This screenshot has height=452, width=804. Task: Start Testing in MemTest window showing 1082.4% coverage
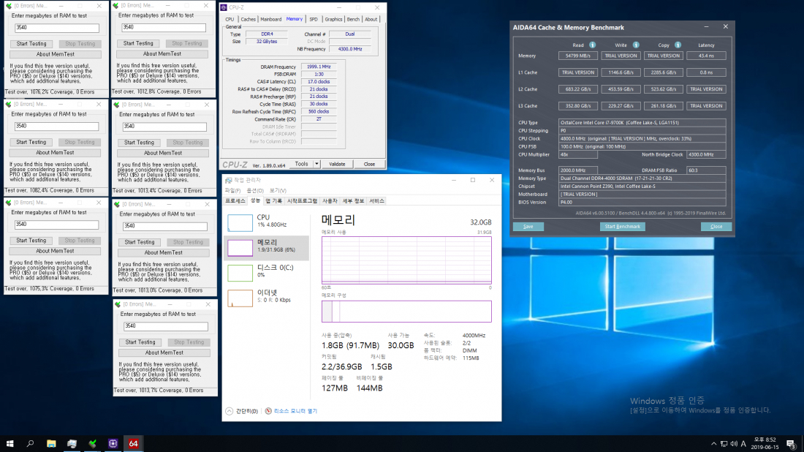[x=31, y=142]
